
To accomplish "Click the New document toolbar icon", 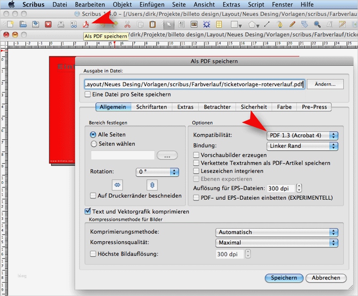I will (10, 24).
